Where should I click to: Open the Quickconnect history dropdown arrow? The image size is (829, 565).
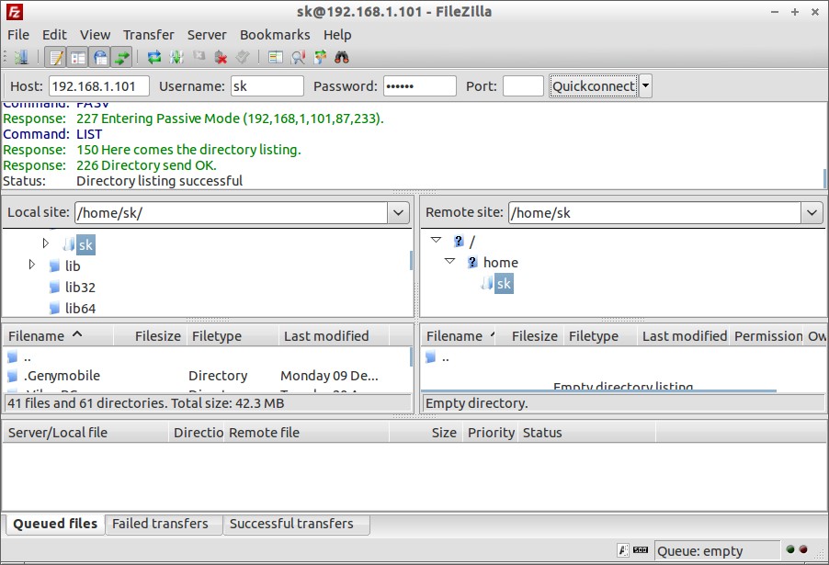coord(645,86)
